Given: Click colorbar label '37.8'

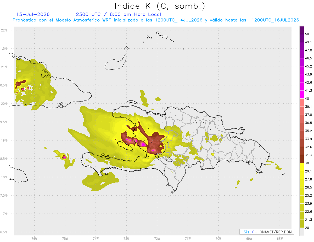Looking at the screenshot, I should tap(309, 115).
